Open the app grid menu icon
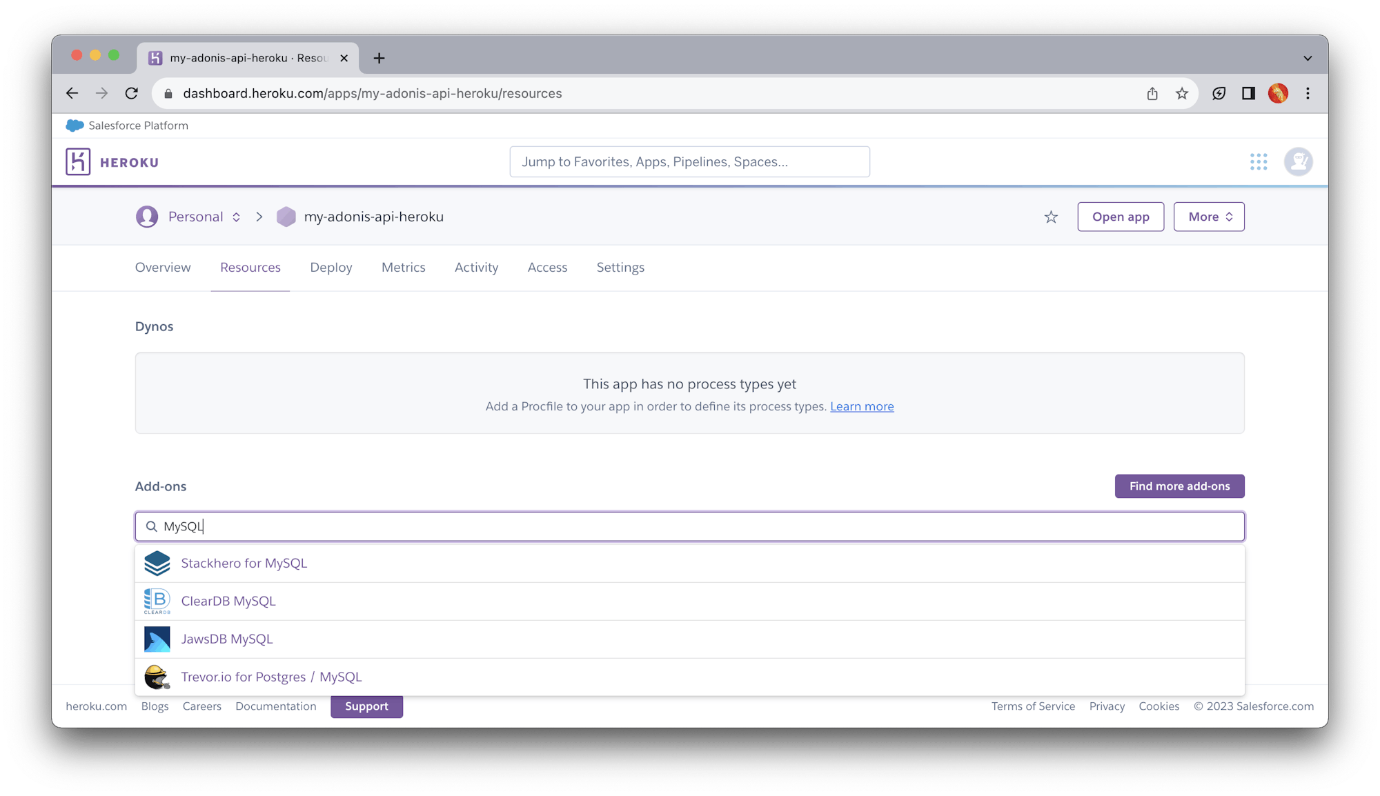The width and height of the screenshot is (1380, 796). click(1259, 161)
